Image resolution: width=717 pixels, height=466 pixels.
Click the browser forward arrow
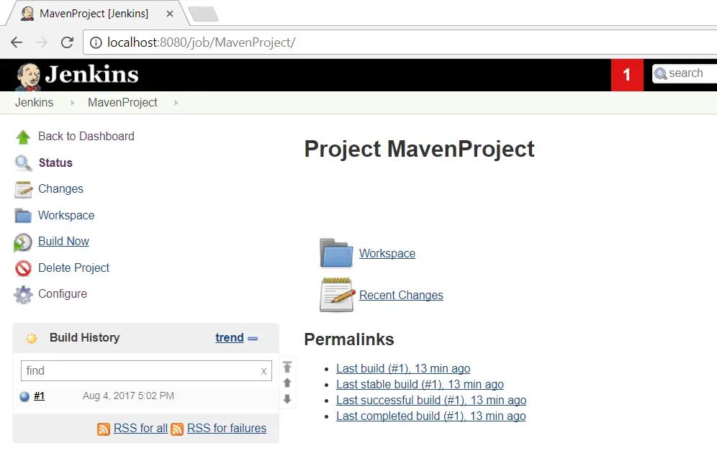(x=42, y=42)
